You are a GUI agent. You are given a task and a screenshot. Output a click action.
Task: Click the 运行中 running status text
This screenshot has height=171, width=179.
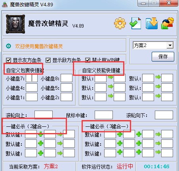125,167
